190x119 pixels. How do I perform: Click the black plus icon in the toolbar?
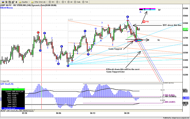(16, 2)
